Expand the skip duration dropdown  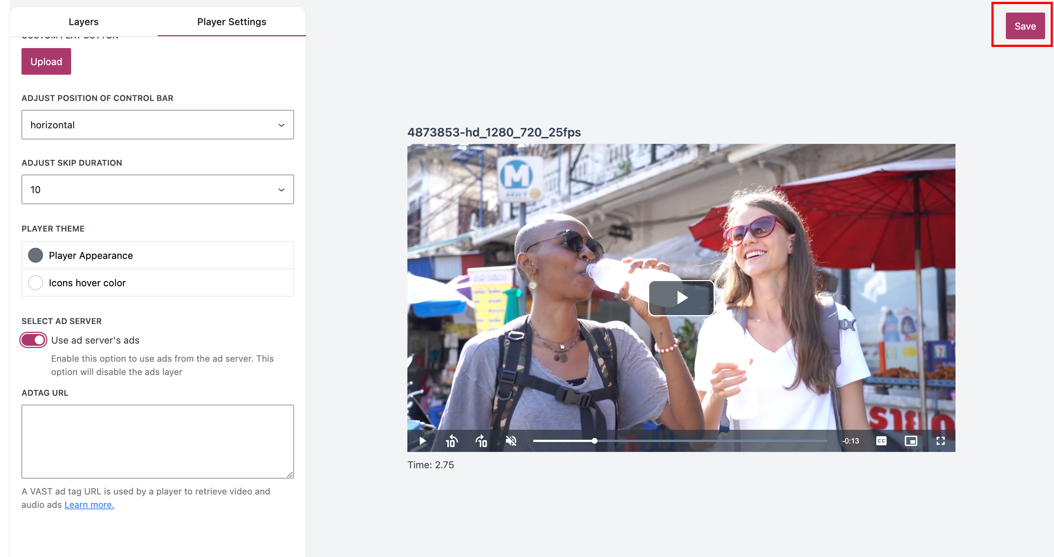point(157,190)
